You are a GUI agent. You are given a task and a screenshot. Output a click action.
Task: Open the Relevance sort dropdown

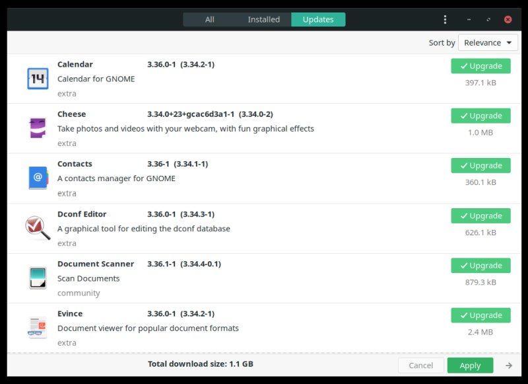click(x=488, y=43)
